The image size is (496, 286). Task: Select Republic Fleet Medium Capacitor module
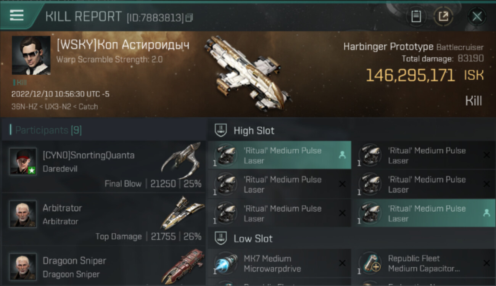point(424,264)
